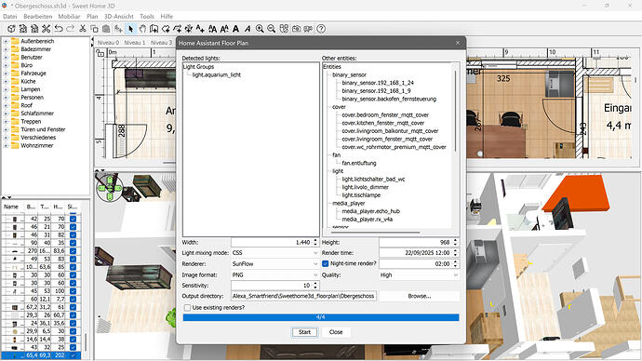Open Preferences from the toolbar
Image resolution: width=642 pixels, height=361 pixels.
pos(46,29)
